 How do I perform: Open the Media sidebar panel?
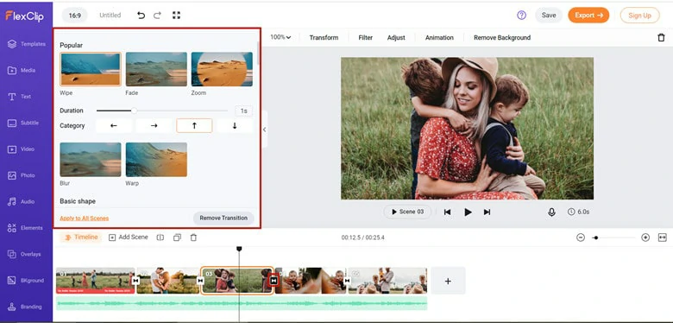pos(22,70)
